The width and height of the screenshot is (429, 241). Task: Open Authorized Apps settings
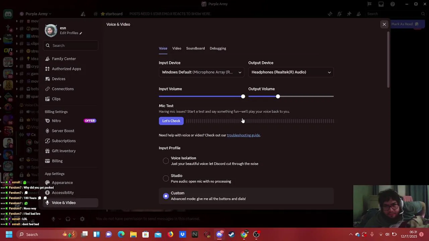(71, 69)
